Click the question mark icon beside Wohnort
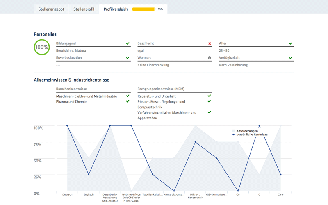328x205 pixels. (x=210, y=58)
